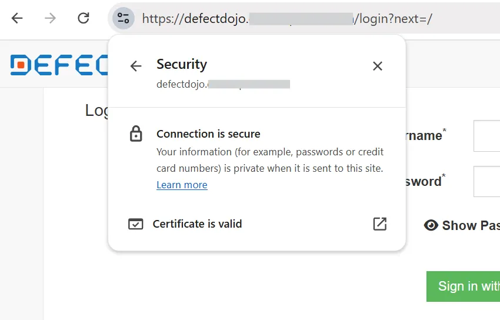The height and width of the screenshot is (320, 500).
Task: Click the DefectDojo logo
Action: 59,65
